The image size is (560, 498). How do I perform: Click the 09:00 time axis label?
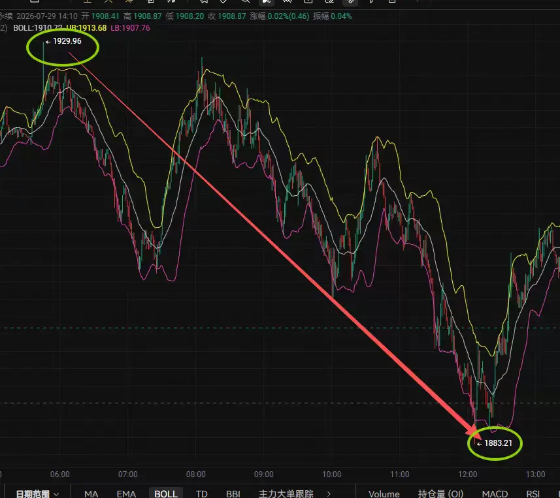263,475
